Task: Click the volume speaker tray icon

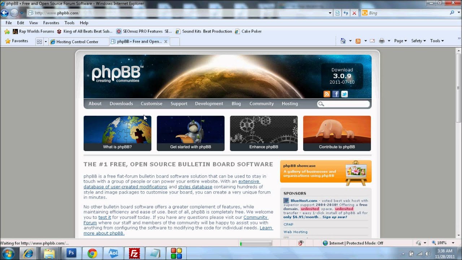Action: pos(428,253)
